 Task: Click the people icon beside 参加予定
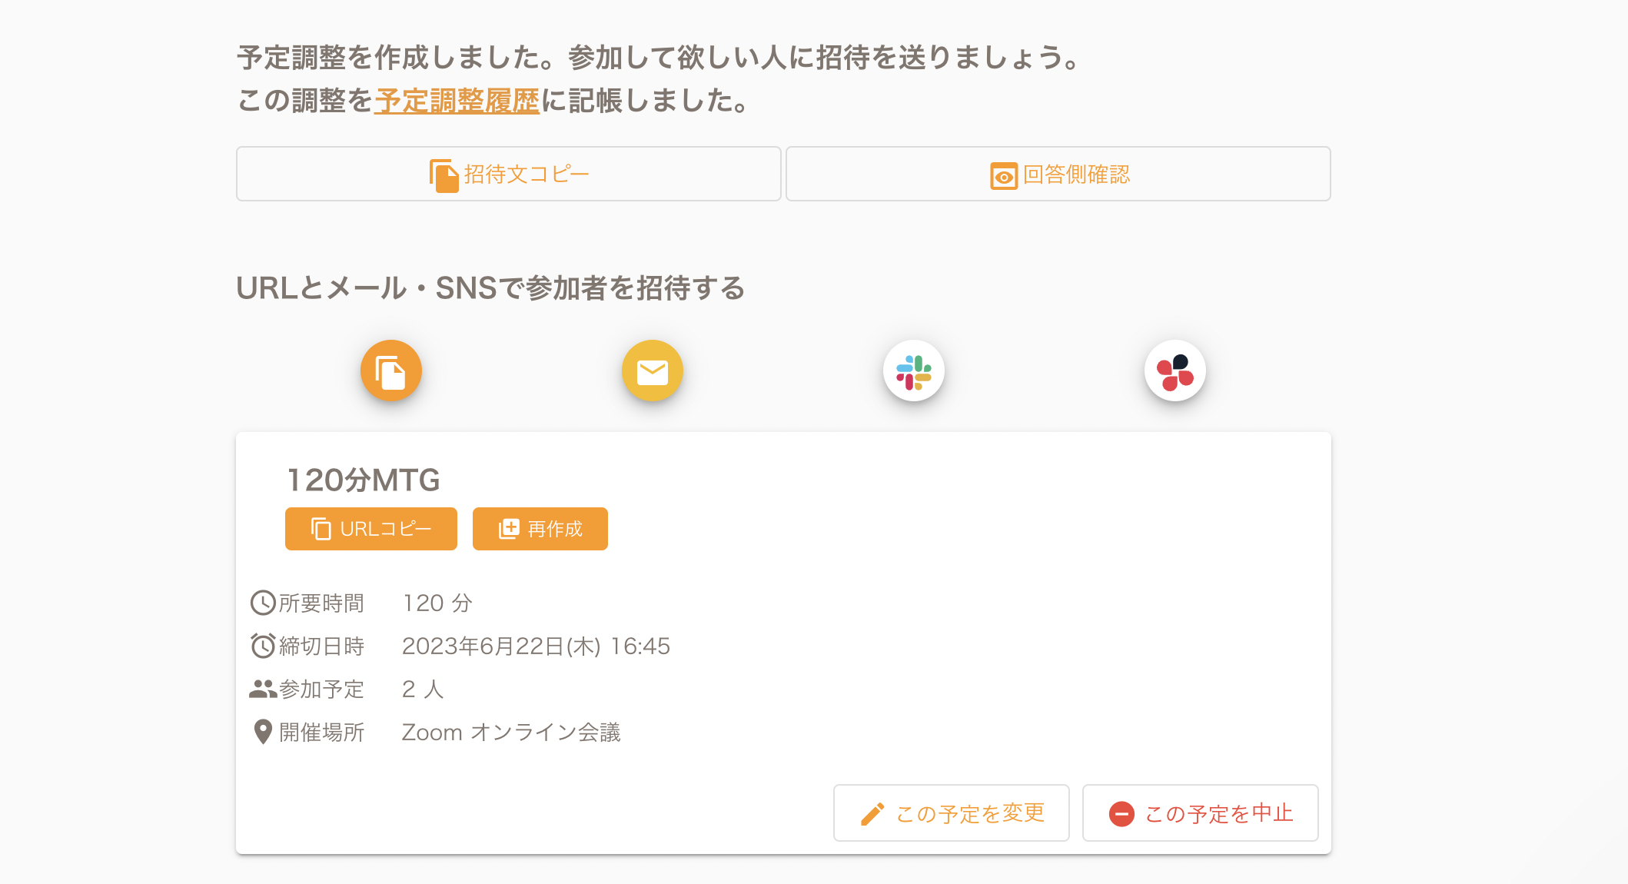click(x=263, y=690)
